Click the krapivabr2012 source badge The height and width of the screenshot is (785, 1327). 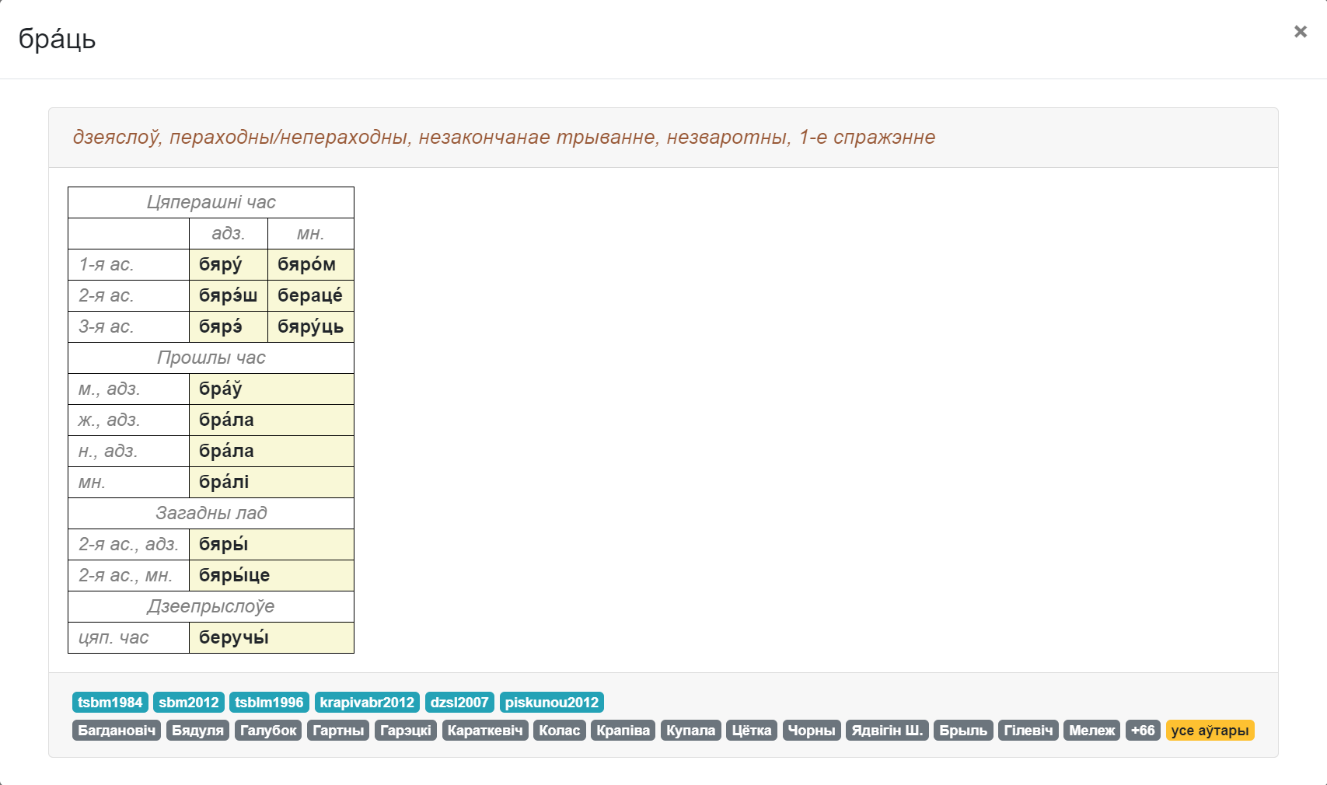(367, 703)
